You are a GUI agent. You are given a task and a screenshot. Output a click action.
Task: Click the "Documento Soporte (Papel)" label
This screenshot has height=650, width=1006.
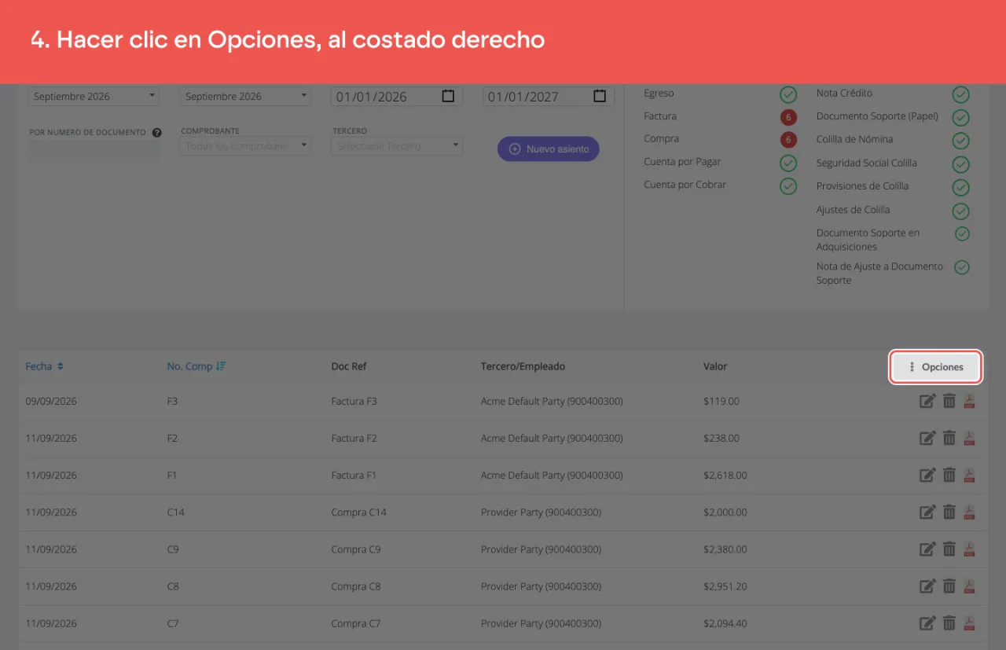click(x=877, y=116)
